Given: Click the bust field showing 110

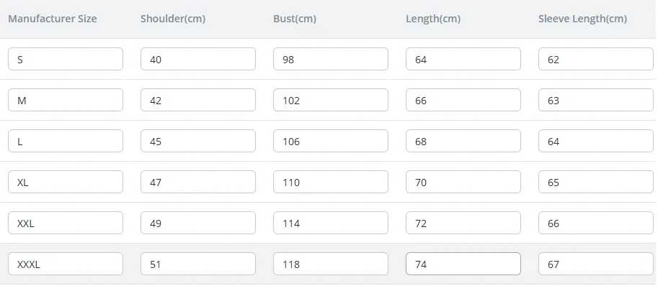Looking at the screenshot, I should coord(331,182).
